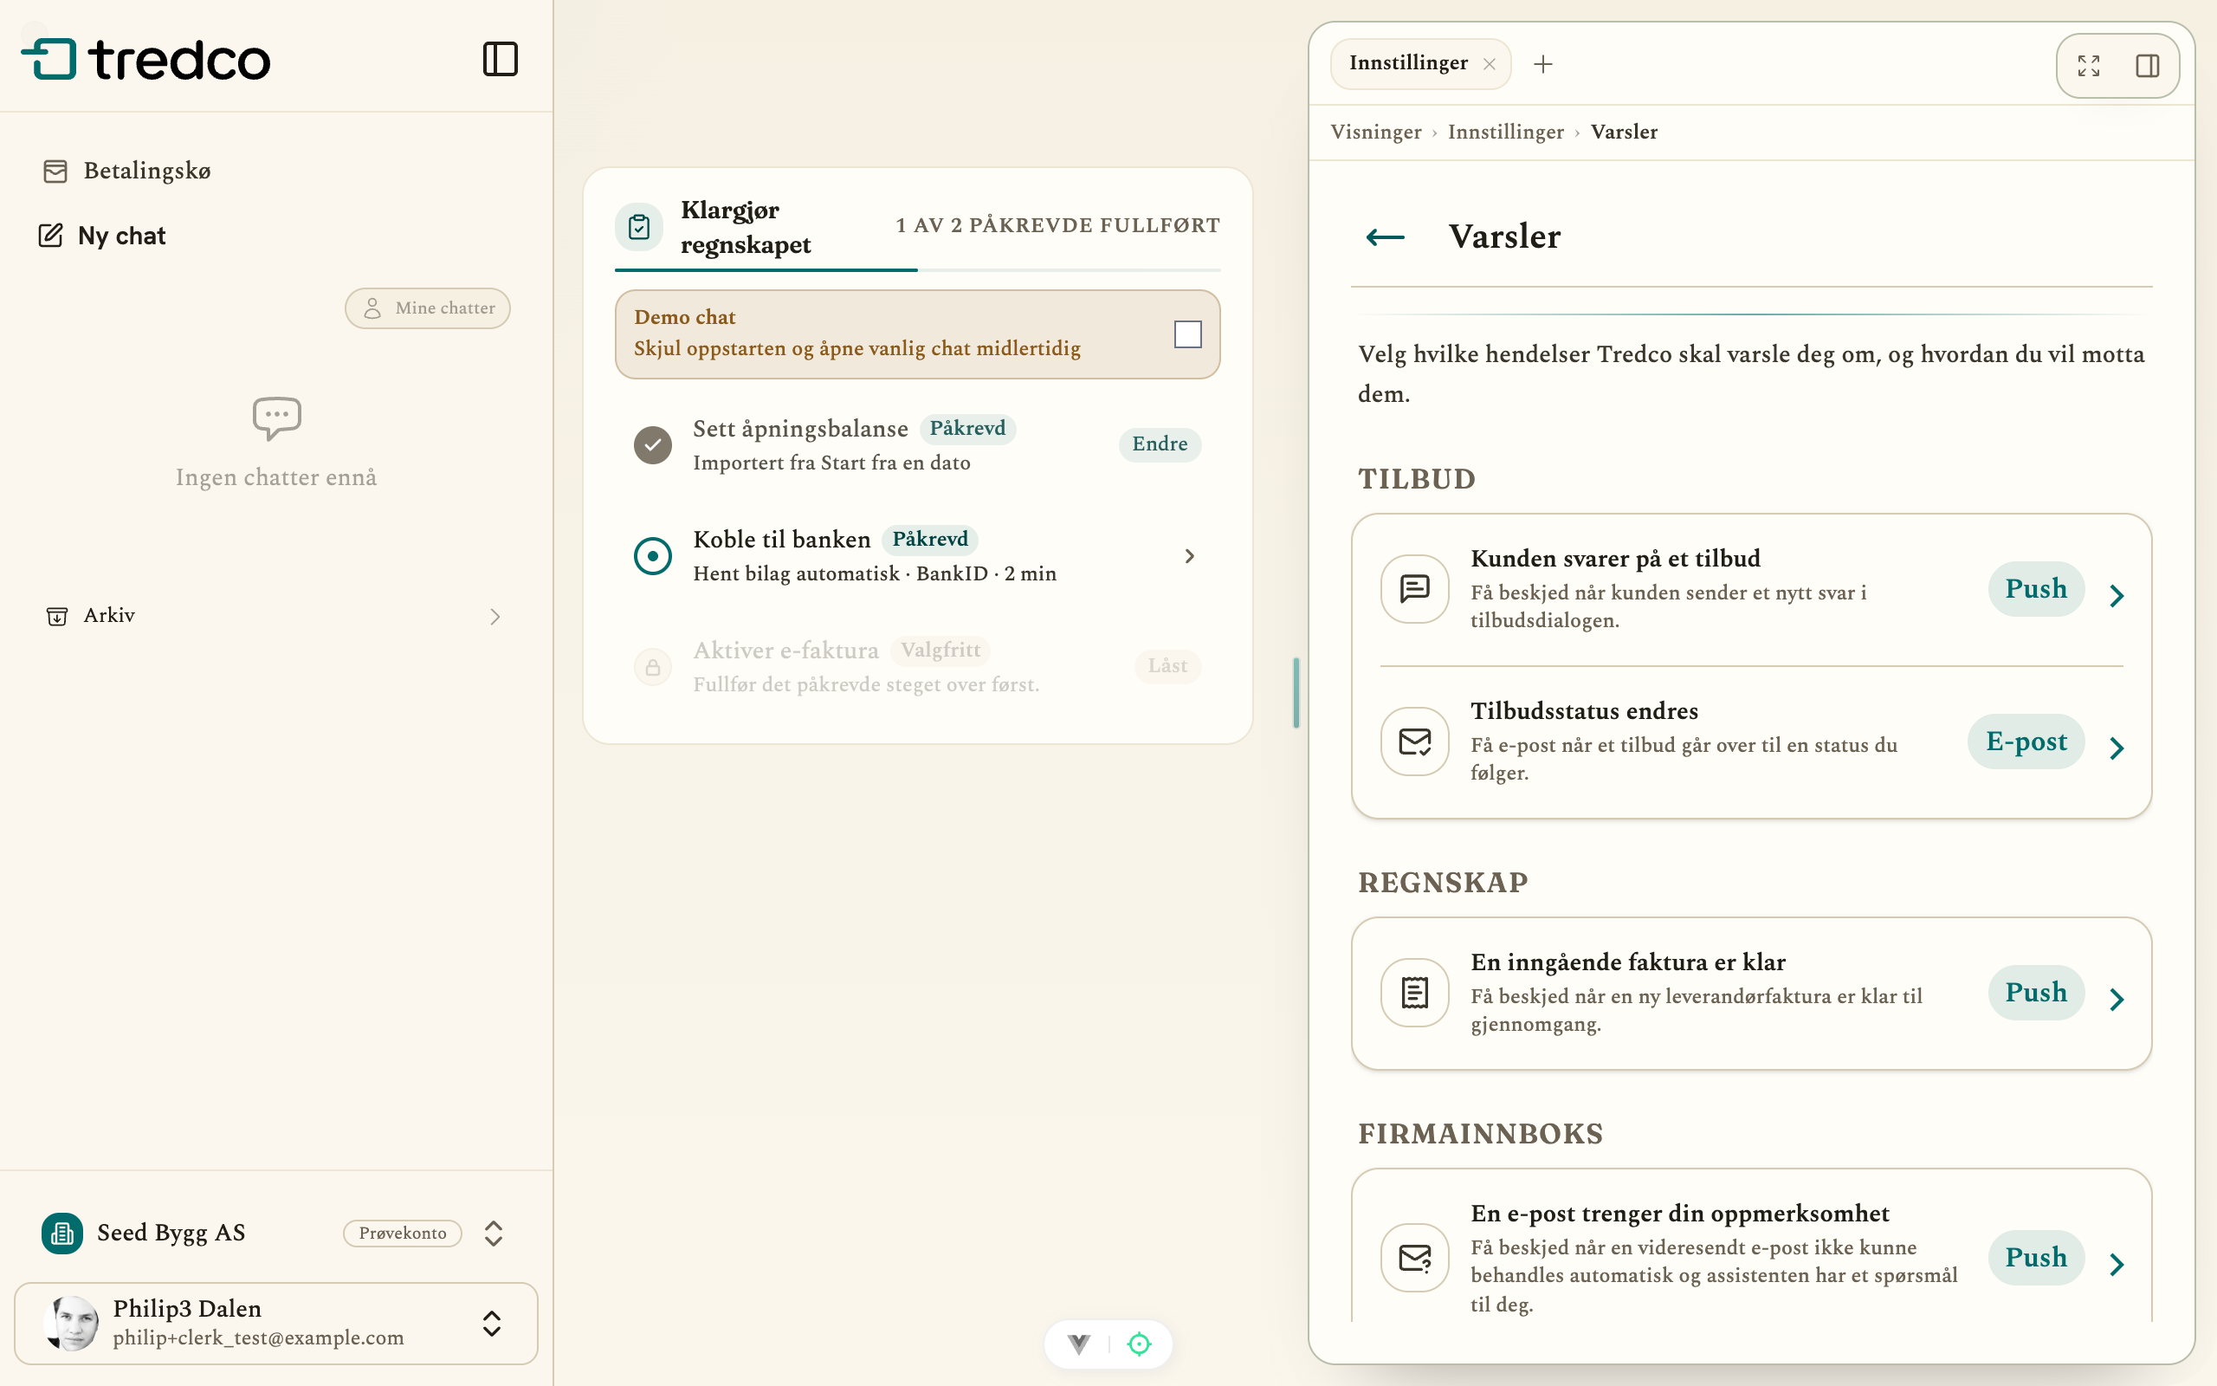Click the REGNSKAP section heading
The image size is (2217, 1386).
(1443, 883)
